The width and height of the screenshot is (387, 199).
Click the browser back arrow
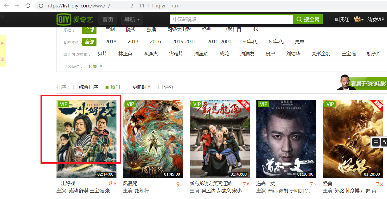[6, 6]
